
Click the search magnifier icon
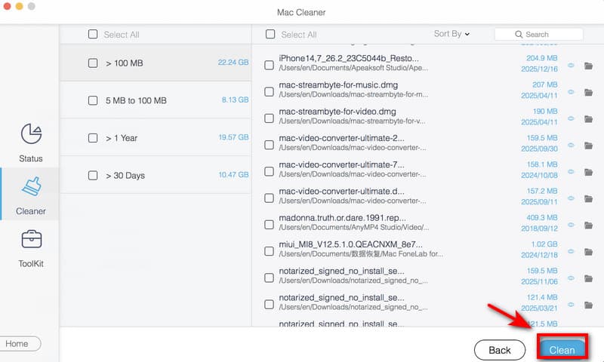click(x=519, y=35)
